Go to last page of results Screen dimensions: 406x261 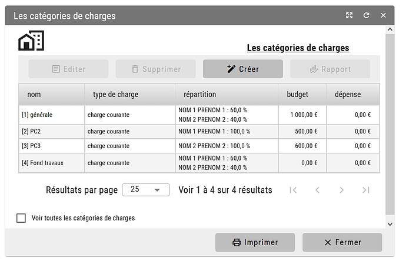(x=366, y=190)
